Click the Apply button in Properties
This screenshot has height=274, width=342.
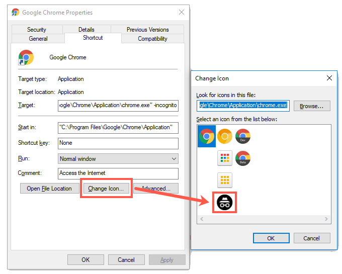click(167, 259)
